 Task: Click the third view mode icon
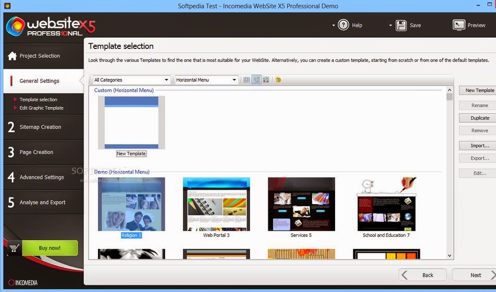266,80
